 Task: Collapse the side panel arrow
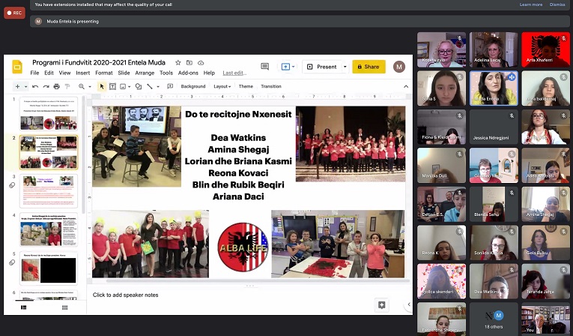coord(408,304)
